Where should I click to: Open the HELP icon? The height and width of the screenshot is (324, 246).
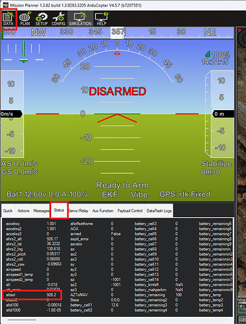click(x=101, y=19)
